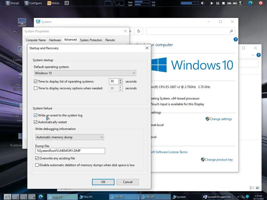Viewport: 267px width, 200px height.
Task: Toggle the Automatically restart checkbox
Action: (35, 122)
